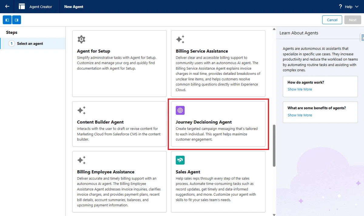The height and width of the screenshot is (216, 364).
Task: Toggle the right panel layout button
Action: [16, 20]
